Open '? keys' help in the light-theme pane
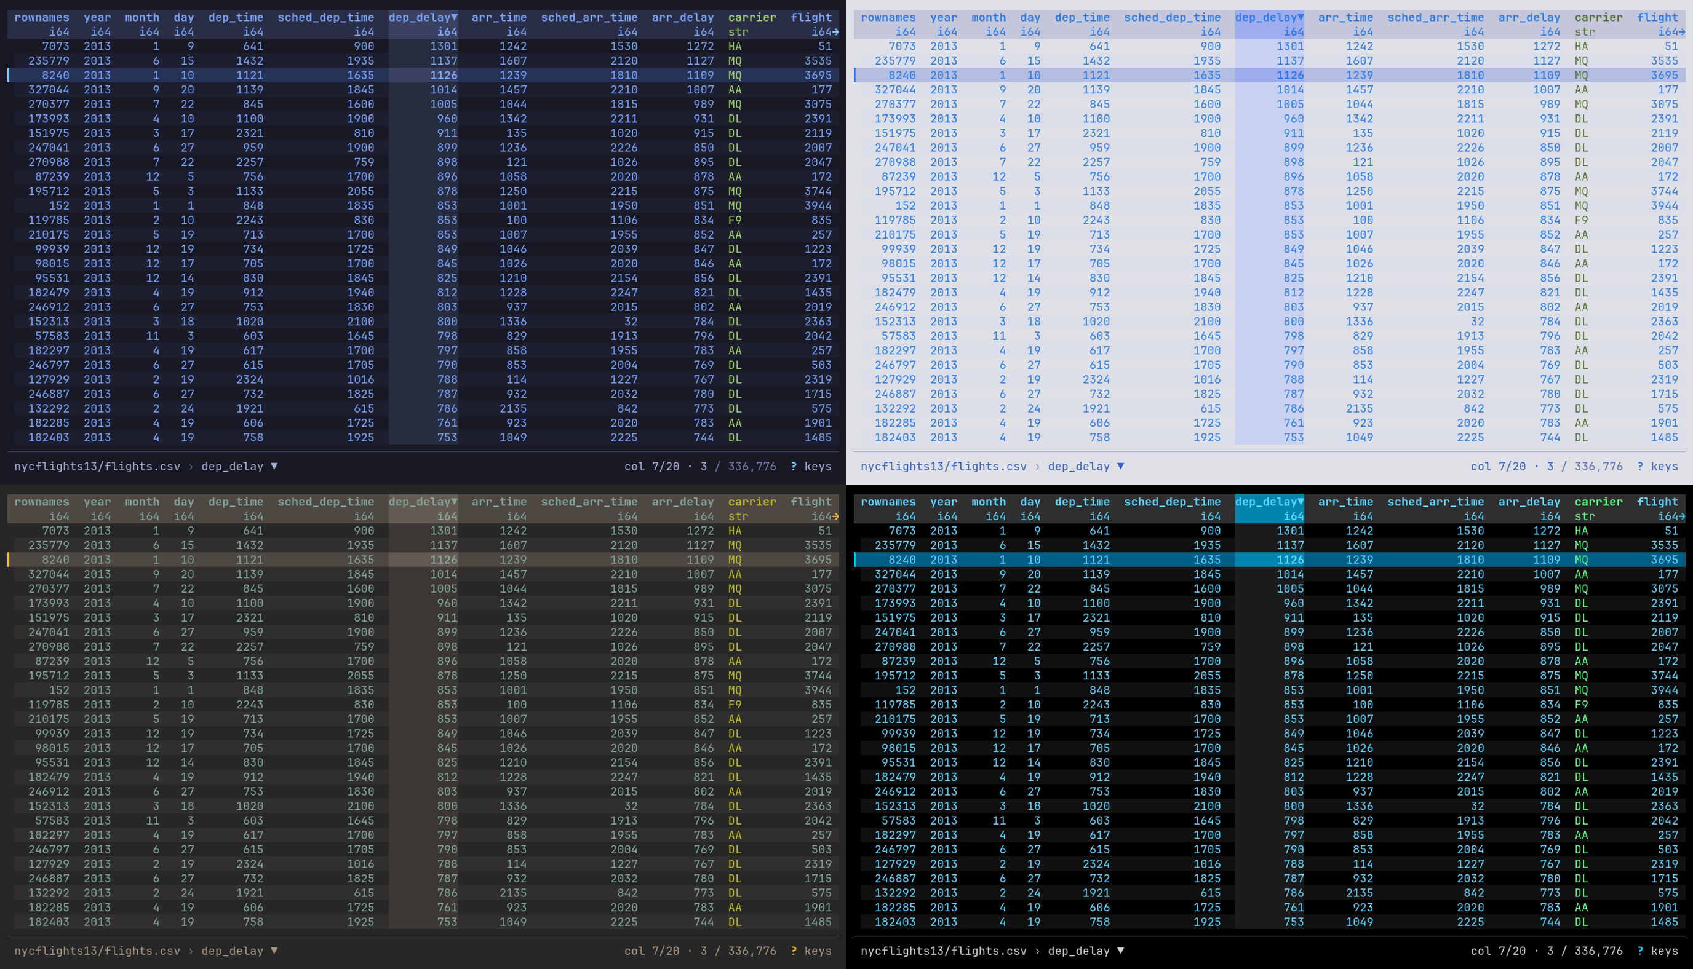Viewport: 1693px width, 969px height. pyautogui.click(x=1657, y=467)
